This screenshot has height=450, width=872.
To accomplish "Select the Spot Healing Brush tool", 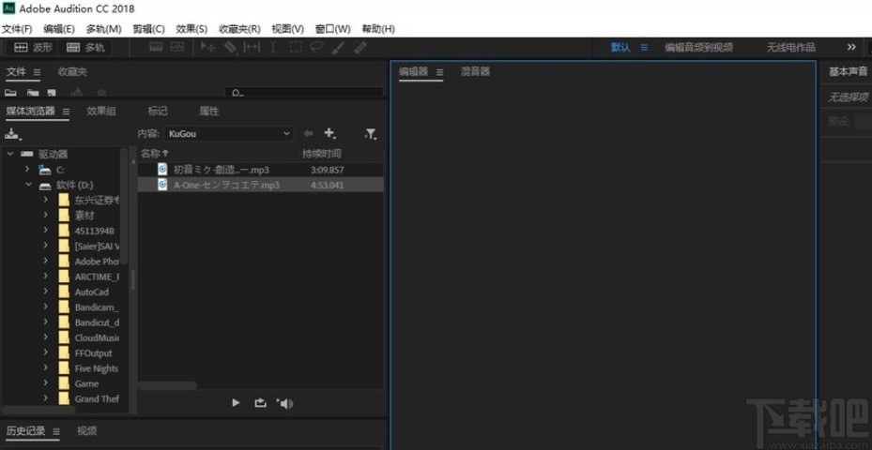I will 360,48.
